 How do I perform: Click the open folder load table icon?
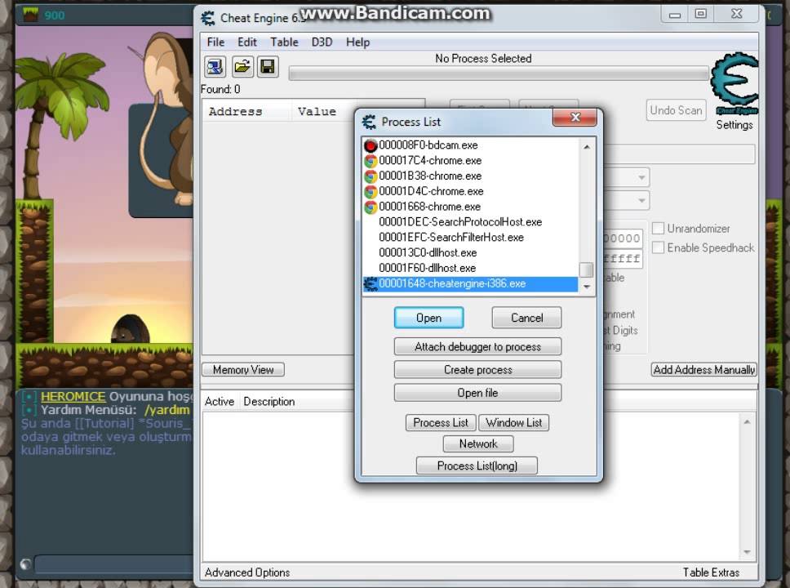coord(242,67)
